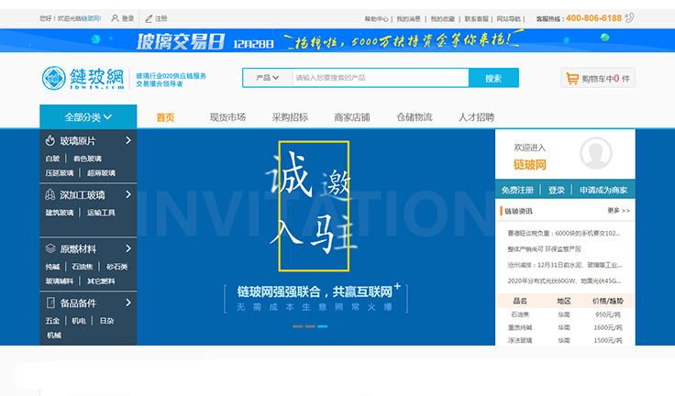The height and width of the screenshot is (396, 675).
Task: Open the 首页 nav tab
Action: click(x=165, y=117)
